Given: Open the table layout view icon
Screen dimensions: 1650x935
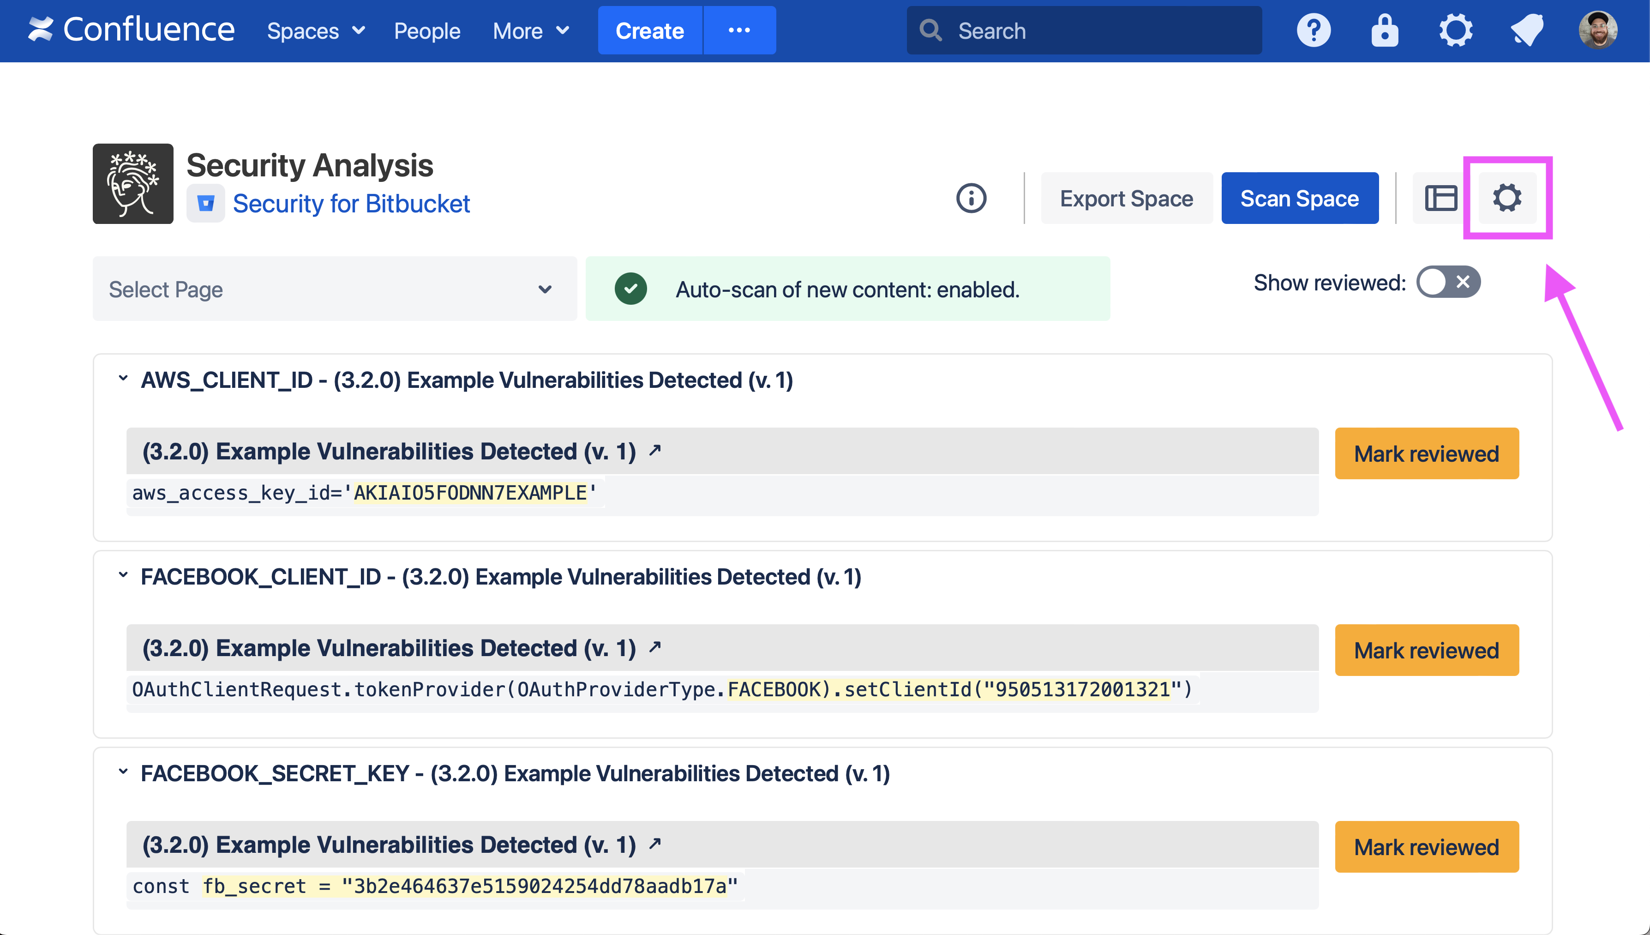Looking at the screenshot, I should [1441, 198].
